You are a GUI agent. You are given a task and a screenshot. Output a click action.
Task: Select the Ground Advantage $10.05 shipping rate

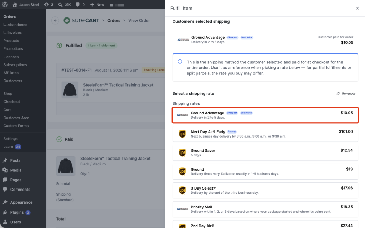[265, 115]
